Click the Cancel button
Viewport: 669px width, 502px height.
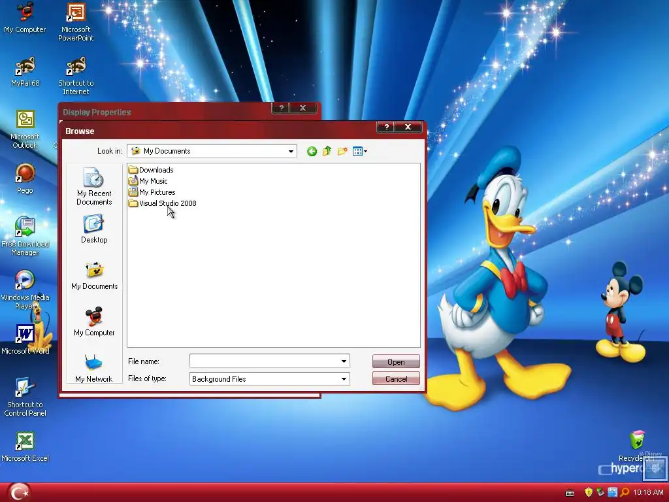click(x=396, y=378)
